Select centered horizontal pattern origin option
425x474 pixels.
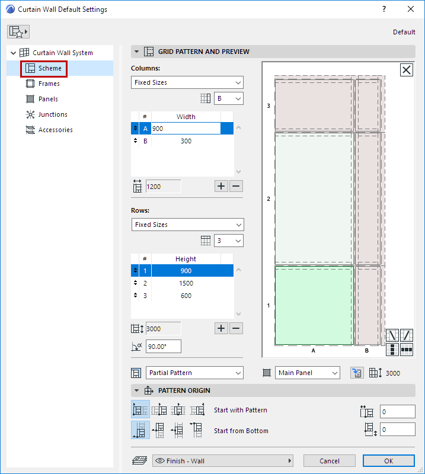click(x=178, y=409)
